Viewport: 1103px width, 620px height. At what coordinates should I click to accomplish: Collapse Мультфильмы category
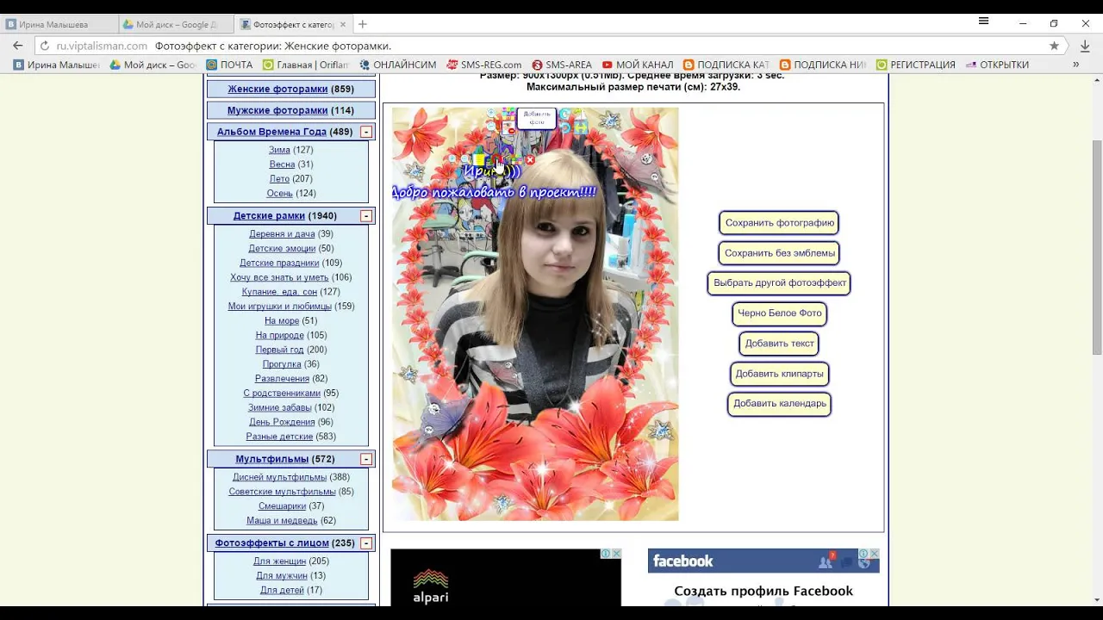point(366,459)
